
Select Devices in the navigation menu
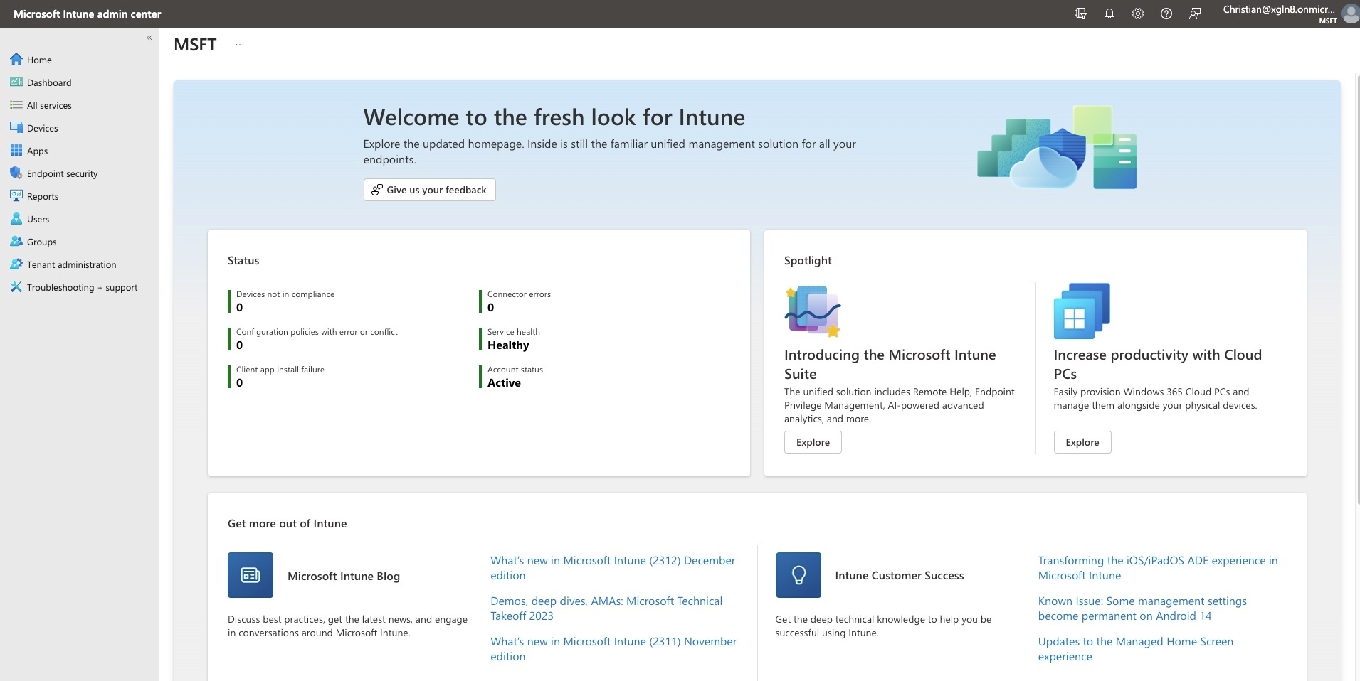coord(43,128)
